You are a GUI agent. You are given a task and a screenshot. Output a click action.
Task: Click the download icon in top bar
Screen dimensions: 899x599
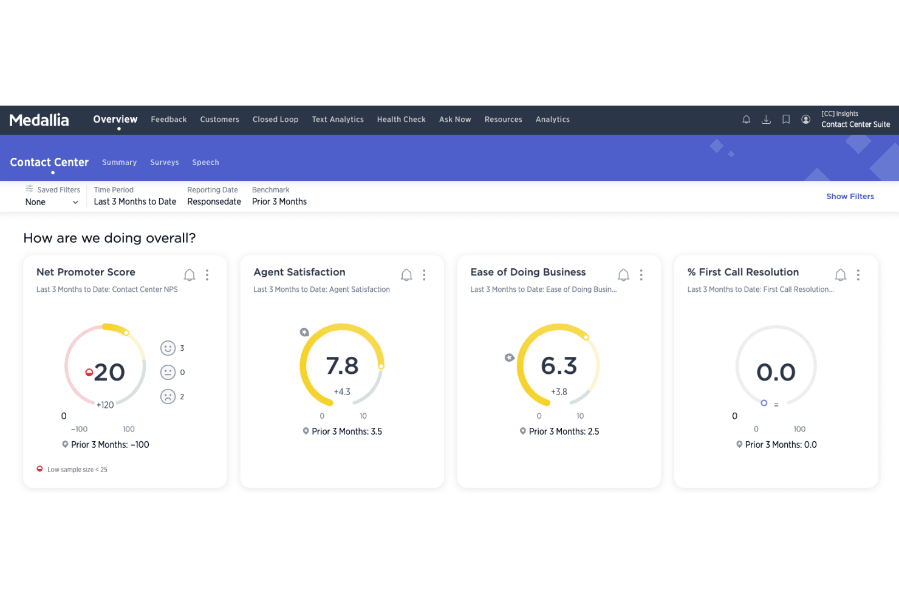click(766, 120)
